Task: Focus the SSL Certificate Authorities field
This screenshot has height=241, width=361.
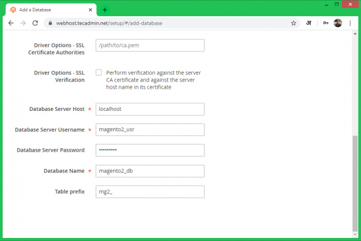Action: pos(149,46)
